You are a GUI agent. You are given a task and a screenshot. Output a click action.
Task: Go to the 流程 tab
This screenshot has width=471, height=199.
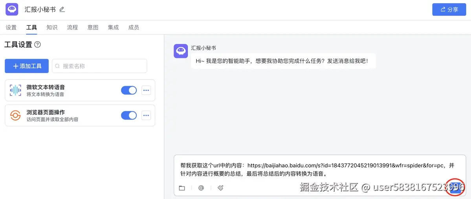coord(72,27)
